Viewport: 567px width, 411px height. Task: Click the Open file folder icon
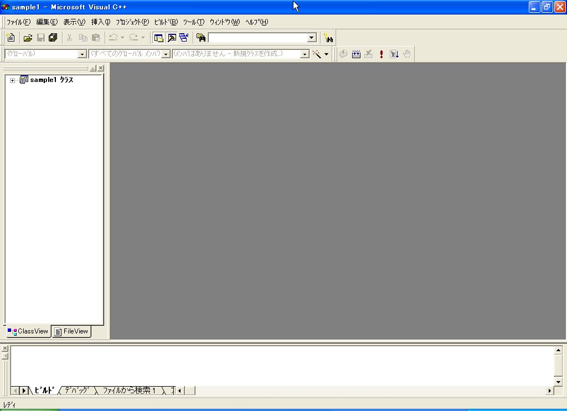tap(28, 38)
